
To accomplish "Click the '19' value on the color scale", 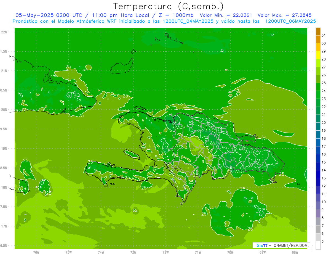I will coord(324,131).
